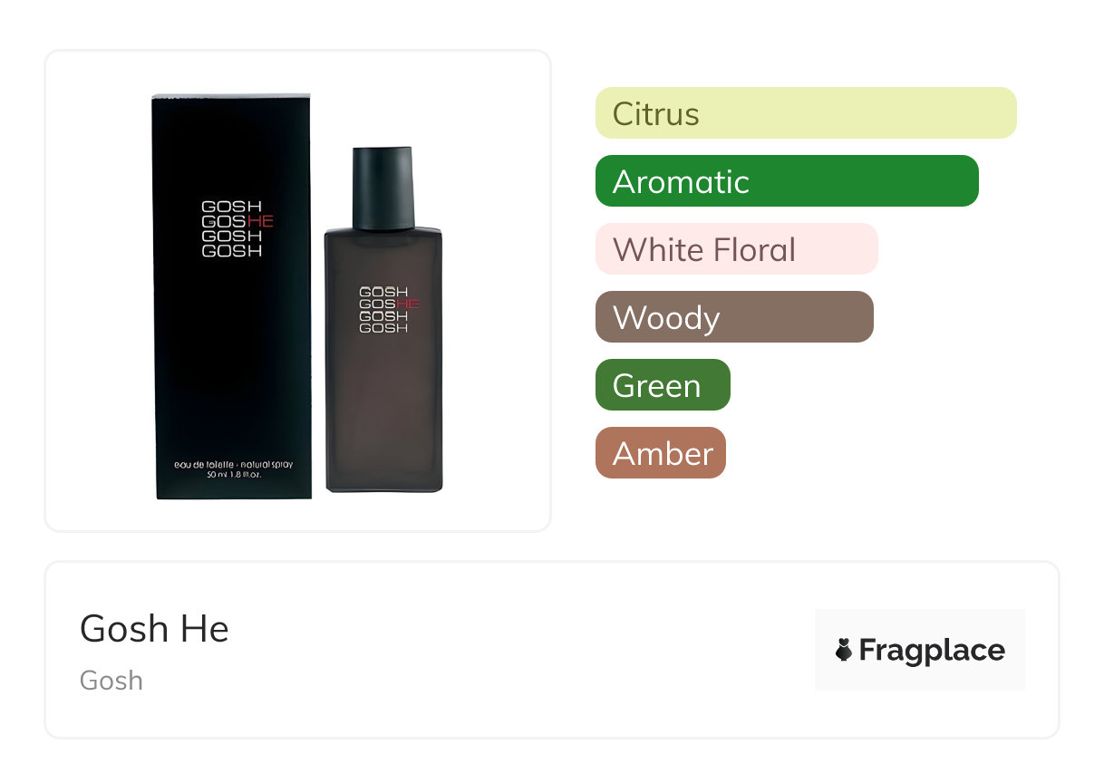Open the Gosh brand name link
Screen dimensions: 1104x783
(x=111, y=681)
